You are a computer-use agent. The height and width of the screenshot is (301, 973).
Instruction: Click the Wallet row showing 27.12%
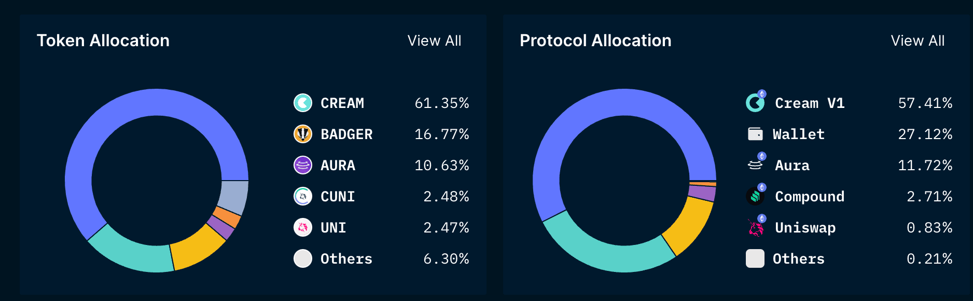[851, 134]
